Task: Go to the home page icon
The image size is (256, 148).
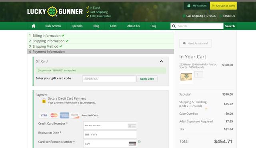Action: point(34,26)
